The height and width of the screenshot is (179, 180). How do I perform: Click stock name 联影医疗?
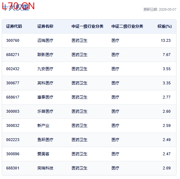point(45,55)
